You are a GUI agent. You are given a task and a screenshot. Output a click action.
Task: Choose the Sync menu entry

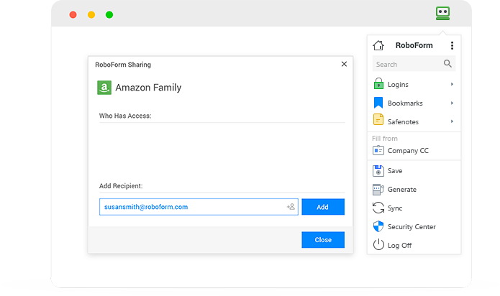click(414, 208)
